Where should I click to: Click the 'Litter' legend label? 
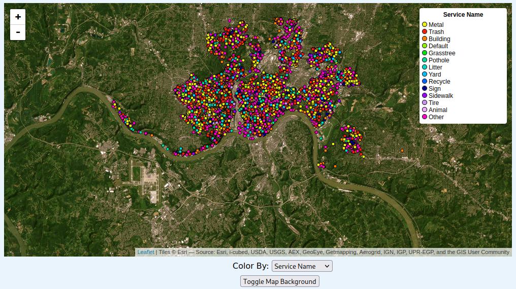pyautogui.click(x=435, y=67)
